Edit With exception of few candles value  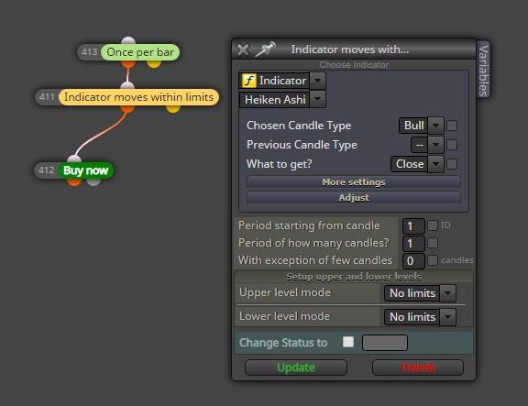[x=413, y=261]
